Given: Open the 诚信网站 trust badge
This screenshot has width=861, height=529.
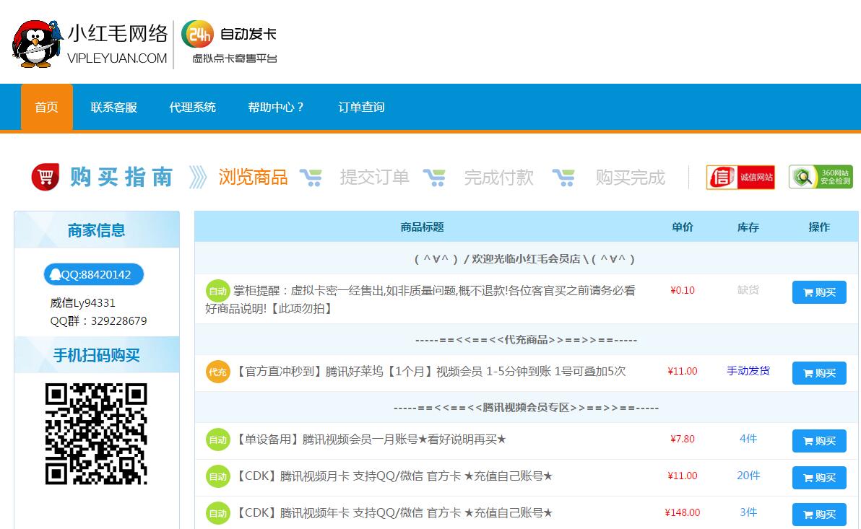Looking at the screenshot, I should [x=740, y=178].
